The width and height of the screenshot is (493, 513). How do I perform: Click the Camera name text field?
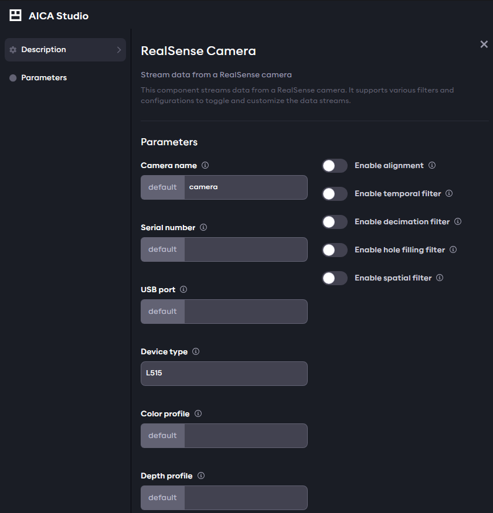coord(246,187)
